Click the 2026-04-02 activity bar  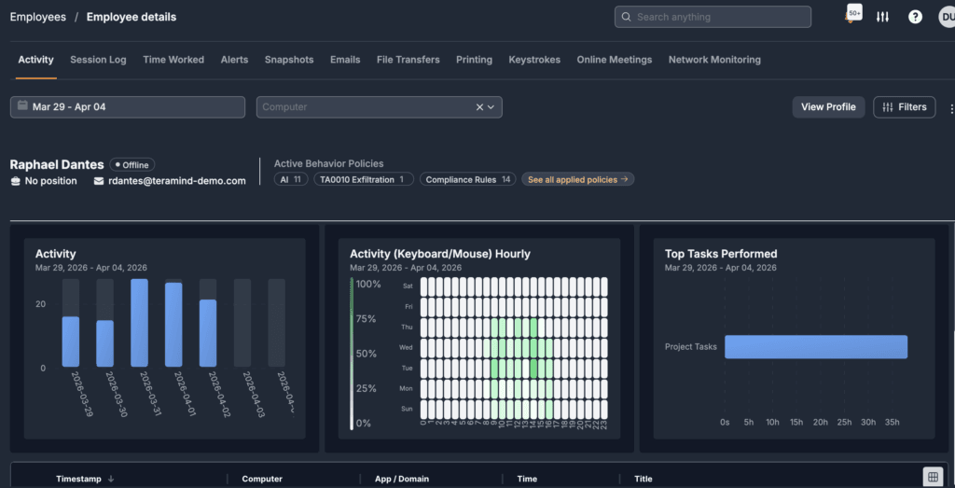pyautogui.click(x=208, y=333)
